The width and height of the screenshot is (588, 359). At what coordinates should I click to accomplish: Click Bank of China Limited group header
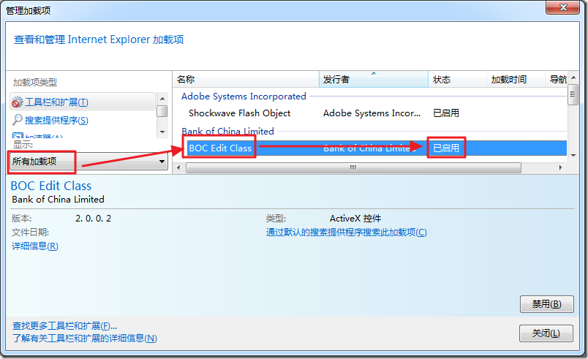click(227, 131)
